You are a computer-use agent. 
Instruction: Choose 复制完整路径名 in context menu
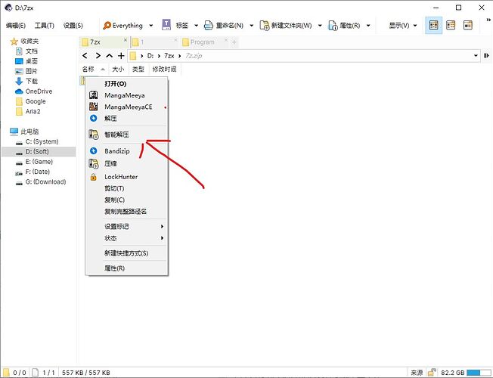(x=126, y=212)
